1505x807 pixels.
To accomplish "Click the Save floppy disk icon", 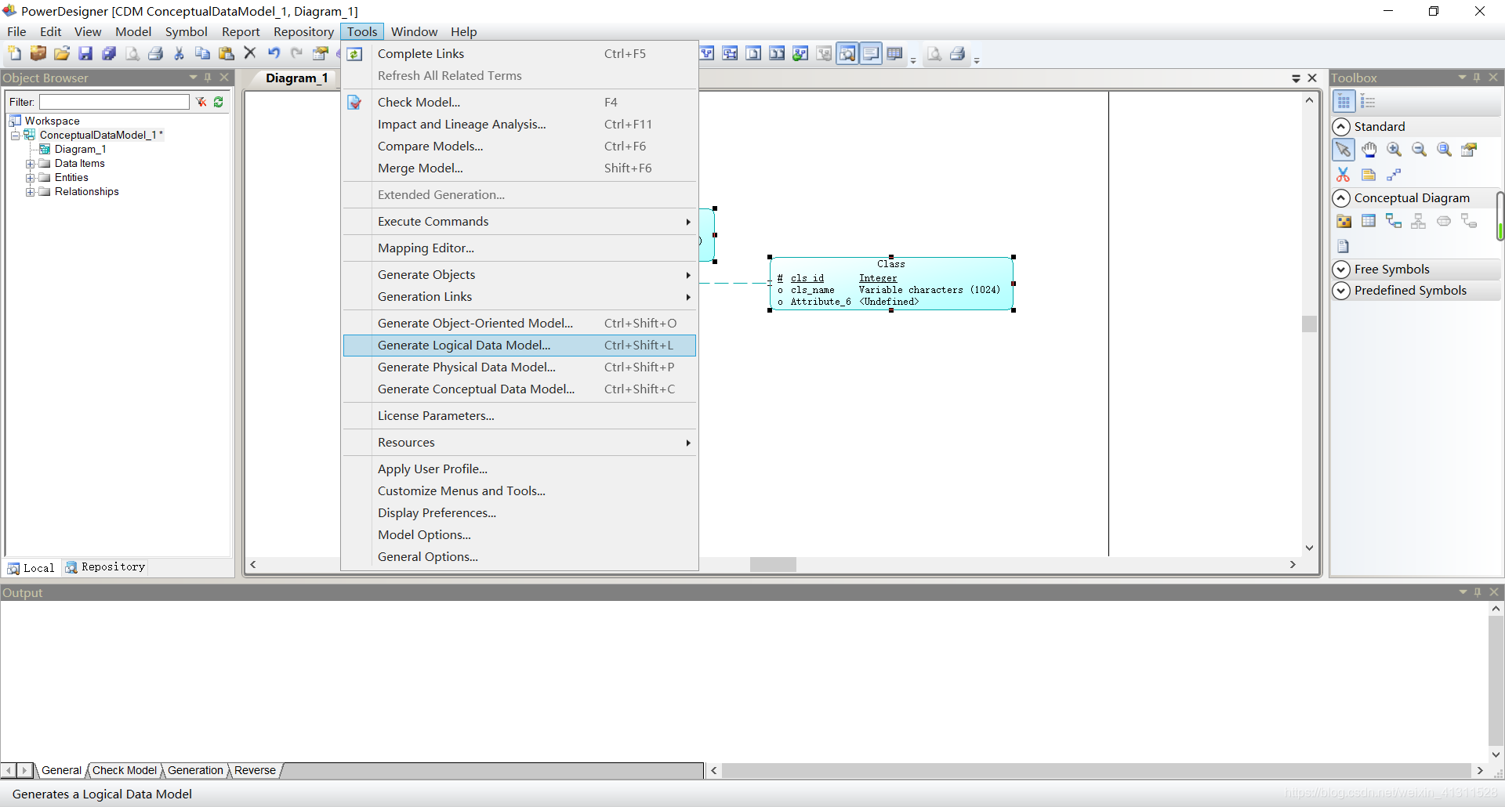I will (x=85, y=53).
